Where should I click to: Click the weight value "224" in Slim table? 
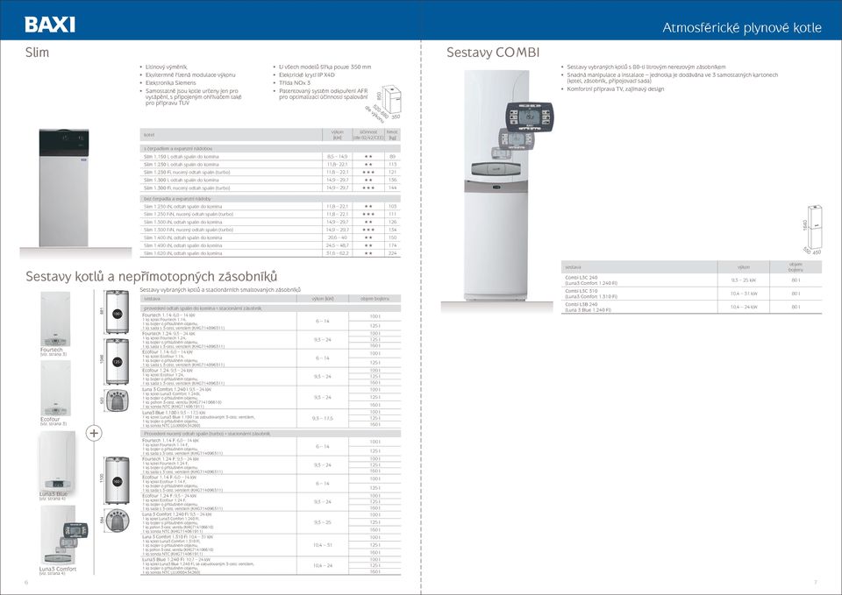point(393,253)
